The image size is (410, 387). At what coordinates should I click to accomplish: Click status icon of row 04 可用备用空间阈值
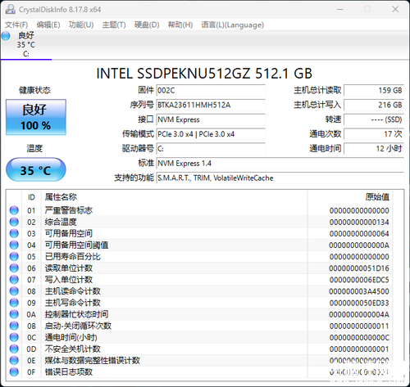(14, 245)
